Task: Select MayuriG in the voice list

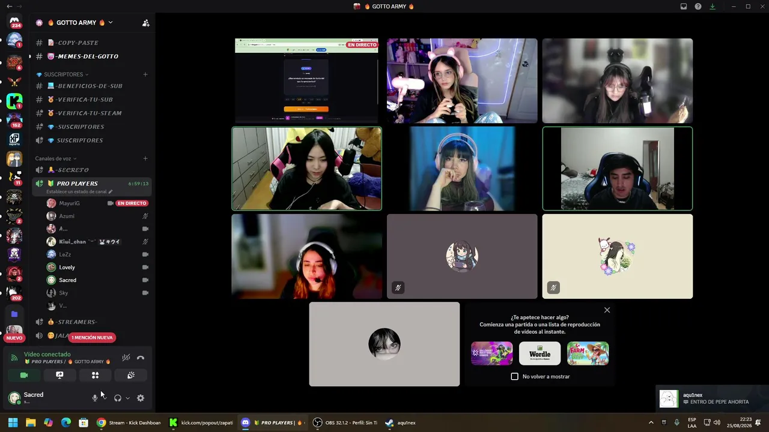Action: pos(97,203)
